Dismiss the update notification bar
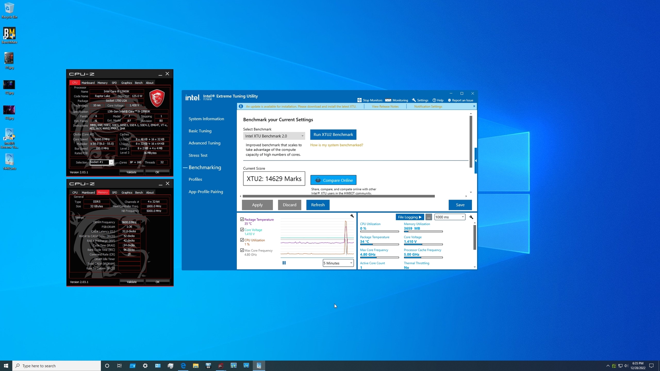 pos(474,106)
